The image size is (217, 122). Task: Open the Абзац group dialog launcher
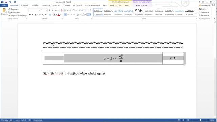(x=91, y=19)
